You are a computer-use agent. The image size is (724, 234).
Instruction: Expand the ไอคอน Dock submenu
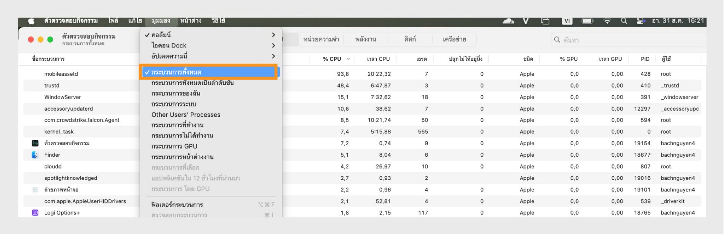point(211,45)
